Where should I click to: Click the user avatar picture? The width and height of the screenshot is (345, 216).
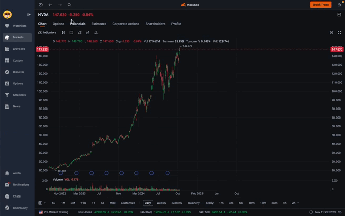7,15
